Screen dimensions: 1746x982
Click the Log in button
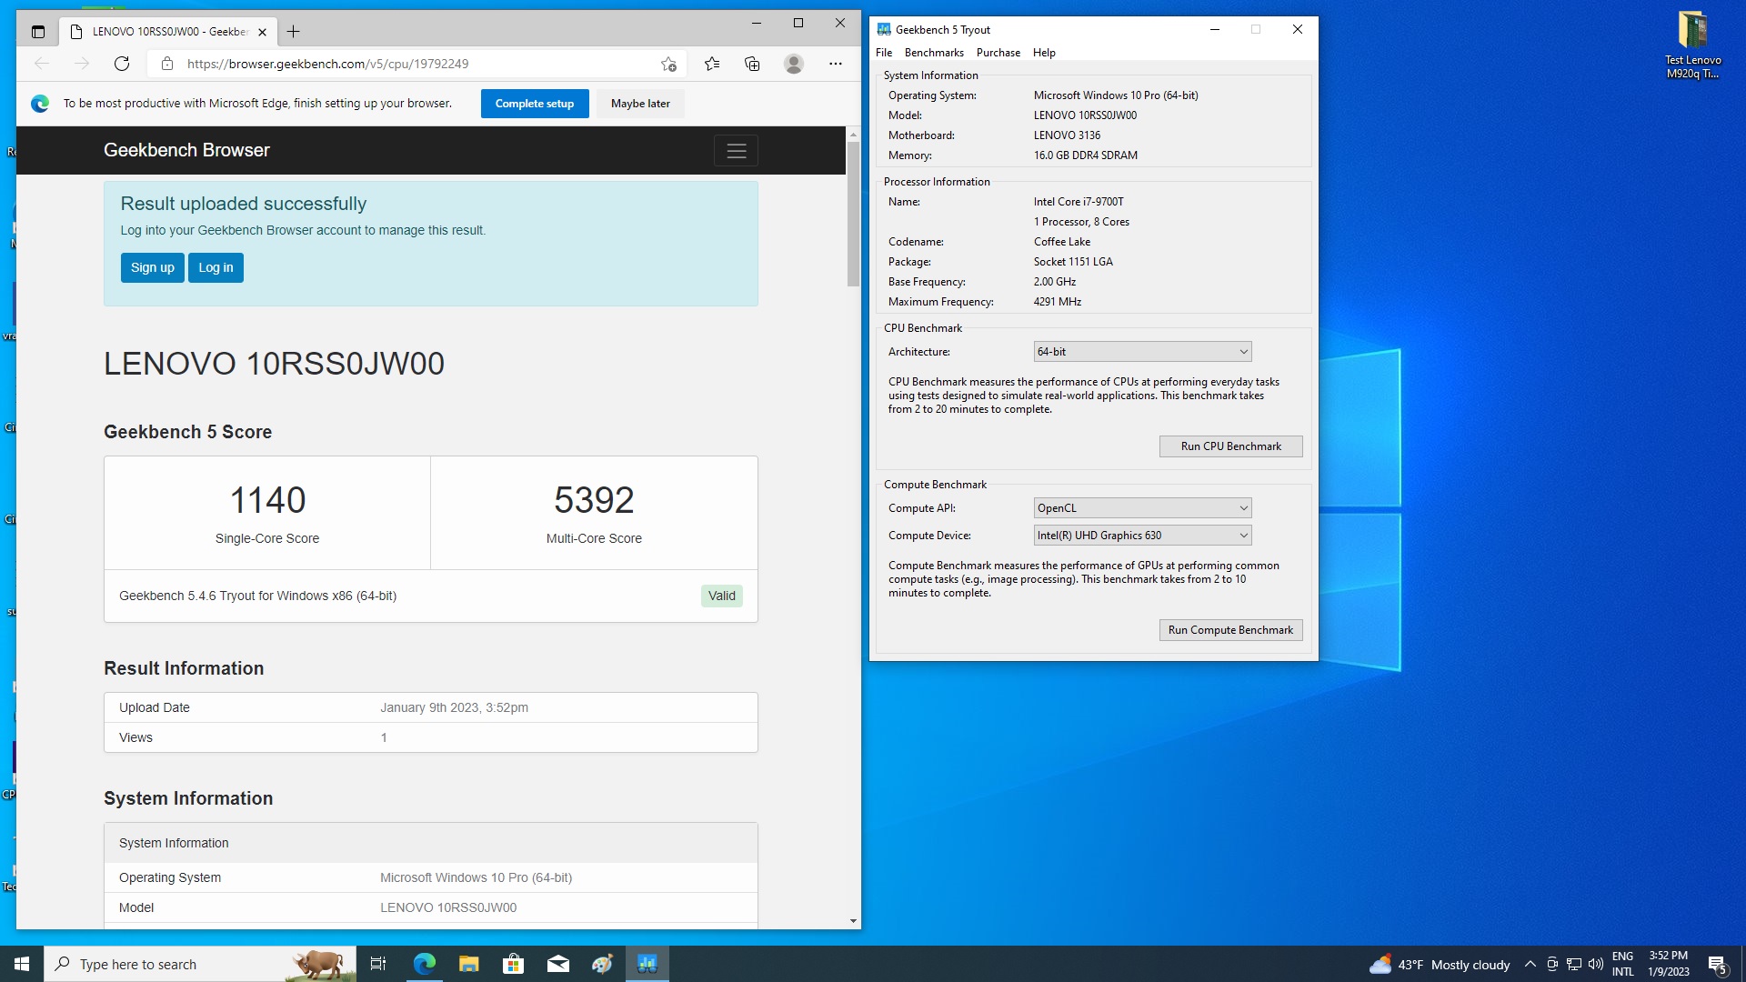point(216,267)
